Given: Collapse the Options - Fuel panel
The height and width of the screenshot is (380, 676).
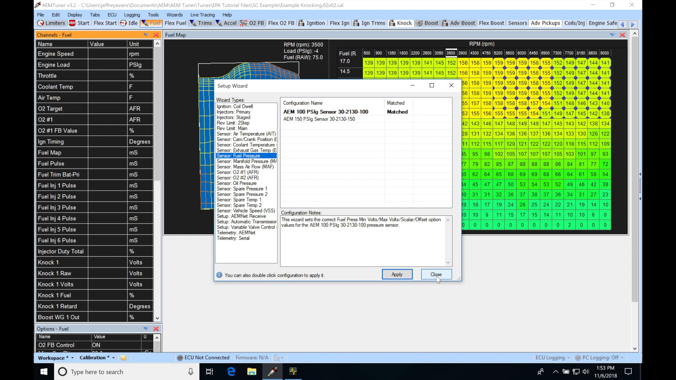Looking at the screenshot, I should 146,329.
